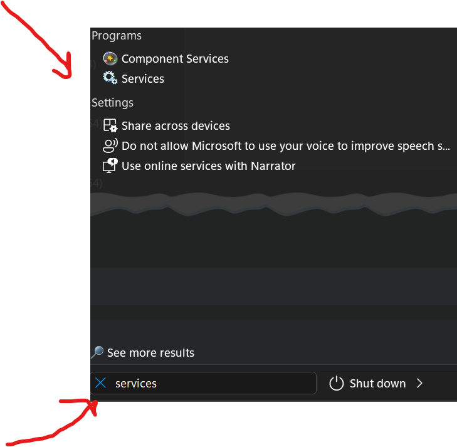Image resolution: width=457 pixels, height=447 pixels.
Task: Click the Component Services program icon
Action: pos(110,59)
